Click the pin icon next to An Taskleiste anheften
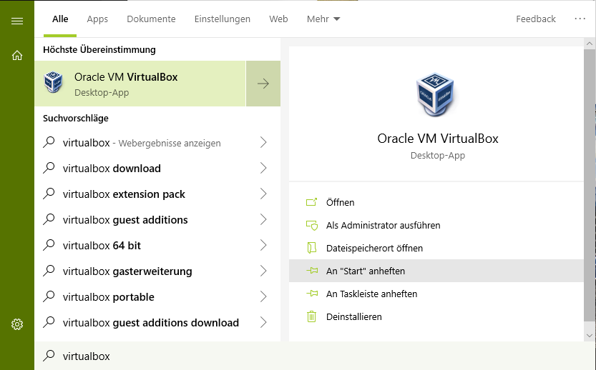 [x=312, y=294]
